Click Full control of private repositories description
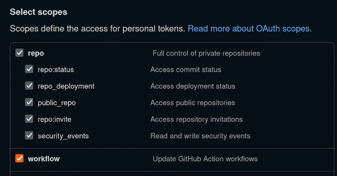337x176 pixels. [x=206, y=53]
